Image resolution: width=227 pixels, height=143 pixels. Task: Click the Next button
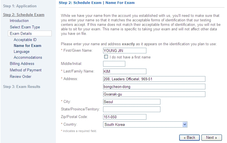point(212,137)
